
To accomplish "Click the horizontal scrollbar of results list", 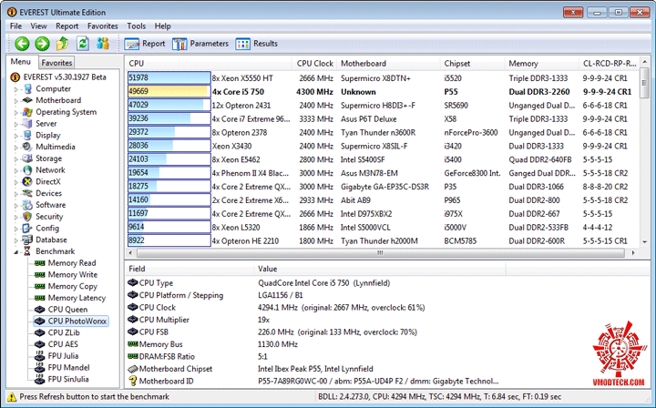I will coord(380,253).
